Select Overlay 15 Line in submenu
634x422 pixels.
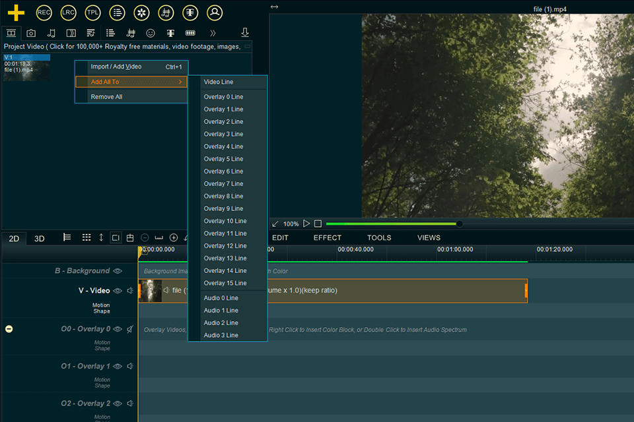[228, 283]
